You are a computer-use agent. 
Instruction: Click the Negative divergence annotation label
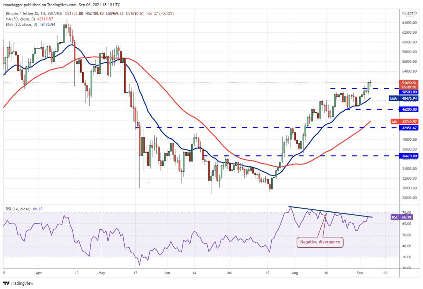coord(320,242)
